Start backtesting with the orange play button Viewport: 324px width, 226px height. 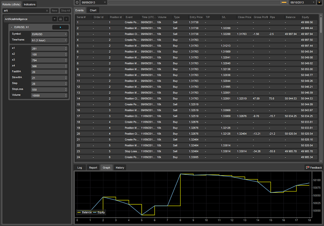click(320, 2)
